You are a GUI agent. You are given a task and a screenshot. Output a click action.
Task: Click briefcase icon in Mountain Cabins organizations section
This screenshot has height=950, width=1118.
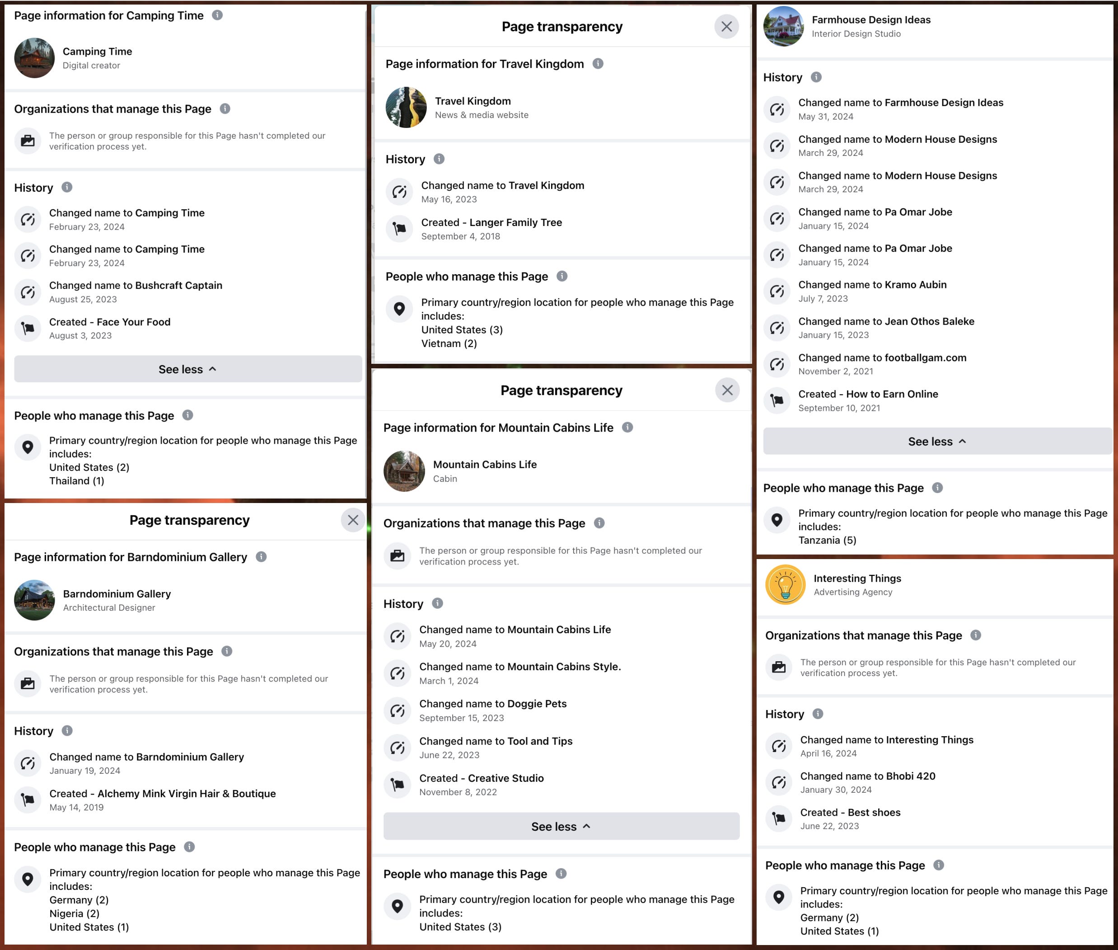[x=397, y=556]
